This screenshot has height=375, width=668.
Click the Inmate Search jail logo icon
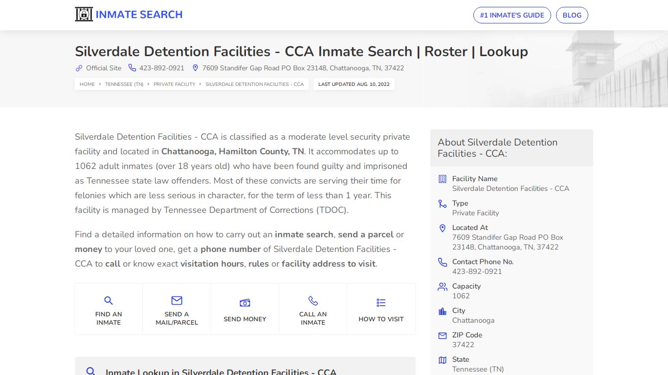pos(84,15)
